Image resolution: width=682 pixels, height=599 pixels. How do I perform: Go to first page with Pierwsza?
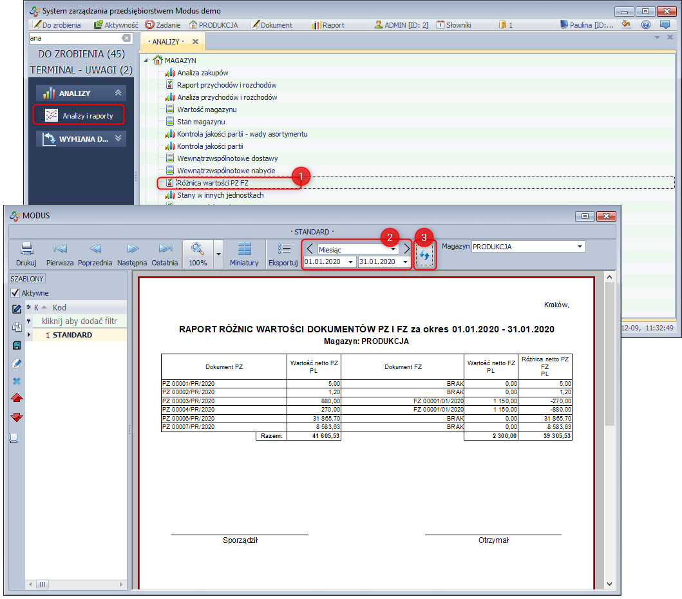(61, 249)
